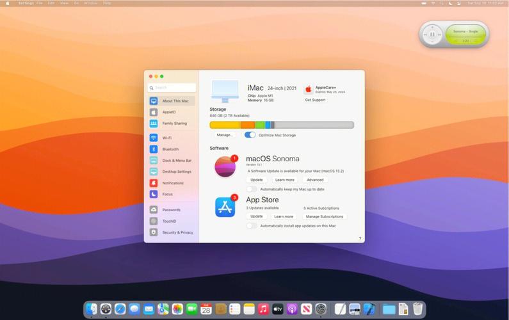The width and height of the screenshot is (509, 320).
Task: Click the Manage... storage button
Action: tap(225, 135)
